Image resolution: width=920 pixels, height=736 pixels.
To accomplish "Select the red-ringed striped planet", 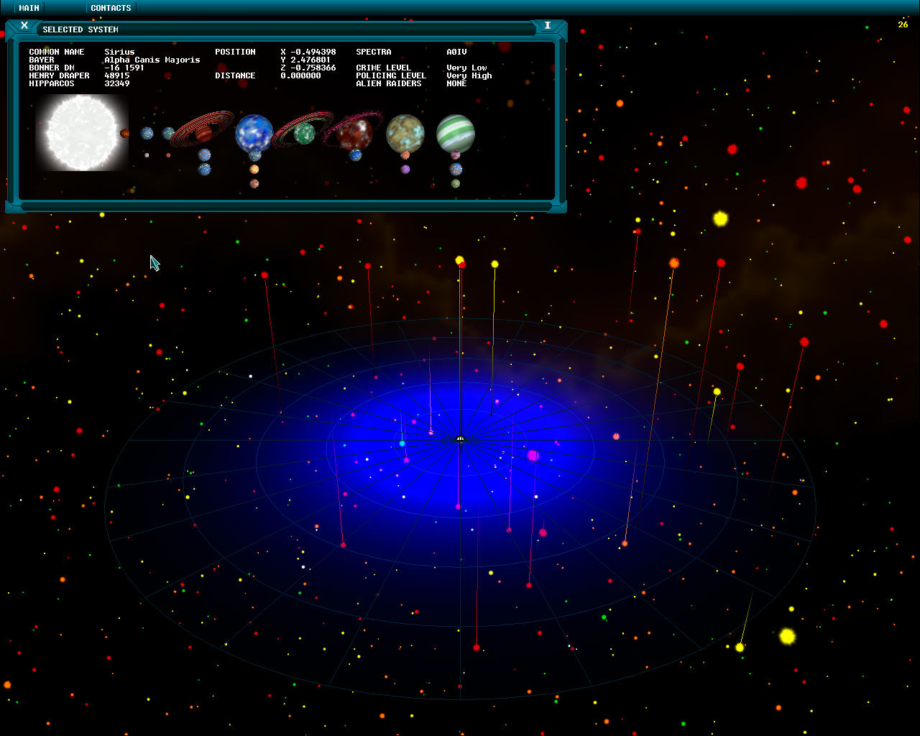I will click(x=203, y=132).
